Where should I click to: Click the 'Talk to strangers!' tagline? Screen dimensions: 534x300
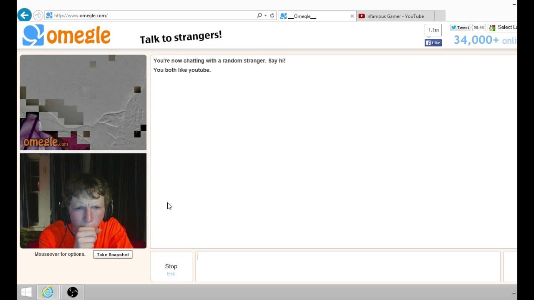coord(181,37)
